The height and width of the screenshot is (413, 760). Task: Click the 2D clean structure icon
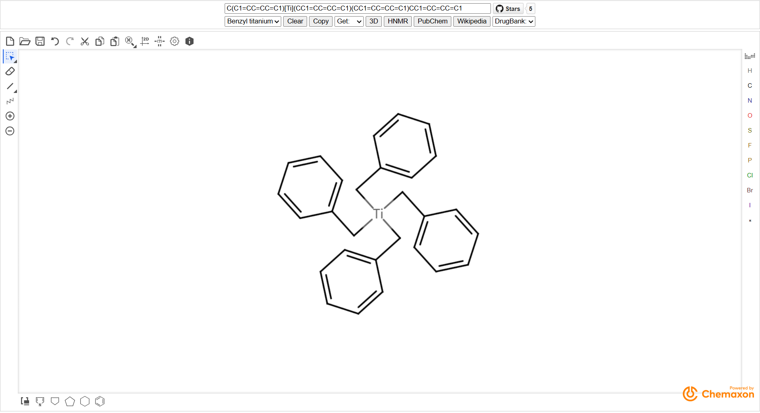pos(145,41)
